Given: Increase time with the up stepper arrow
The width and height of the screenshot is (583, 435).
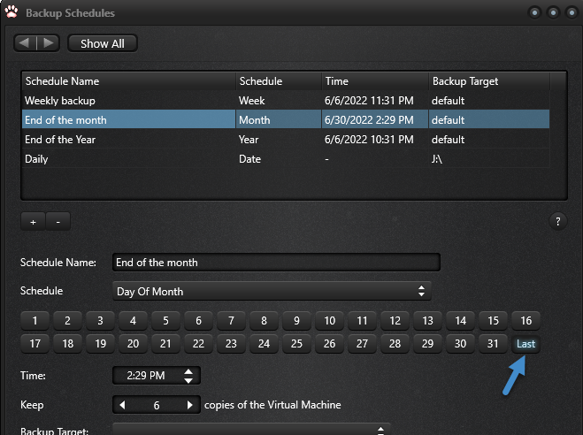Looking at the screenshot, I should pyautogui.click(x=188, y=371).
